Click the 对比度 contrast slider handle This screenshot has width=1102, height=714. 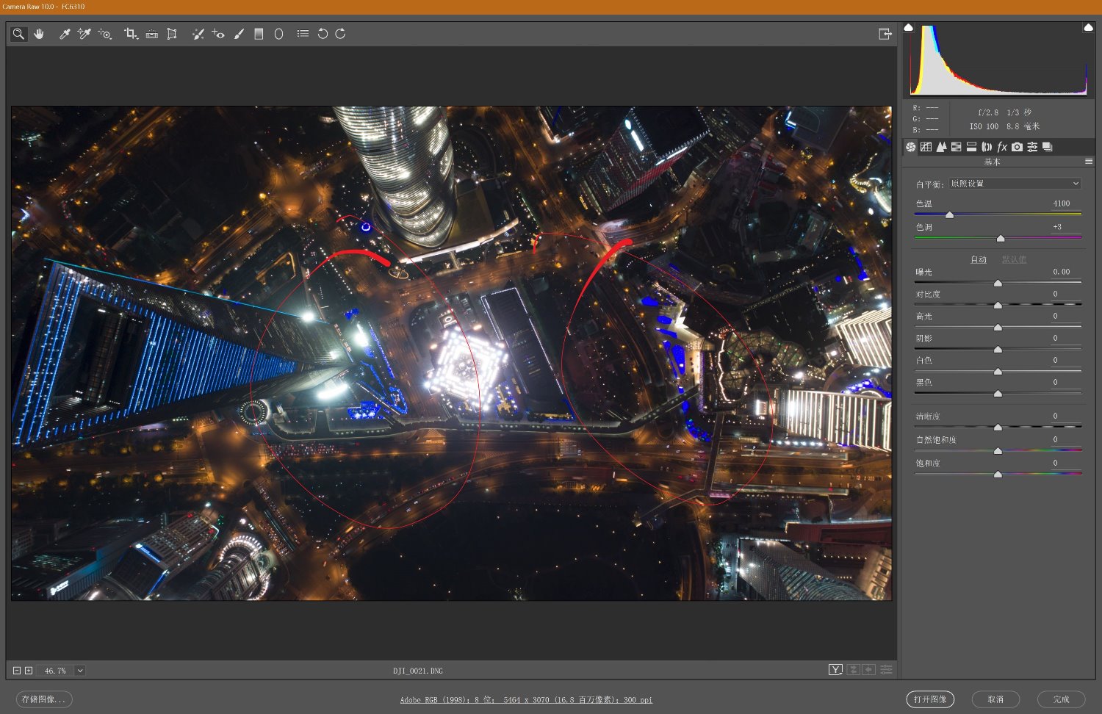coord(998,306)
